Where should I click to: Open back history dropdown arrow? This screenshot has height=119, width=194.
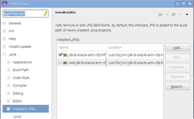pos(167,14)
